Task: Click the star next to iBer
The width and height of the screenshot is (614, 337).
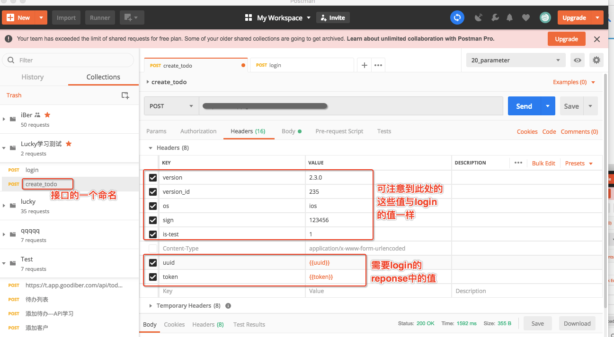Action: tap(47, 115)
